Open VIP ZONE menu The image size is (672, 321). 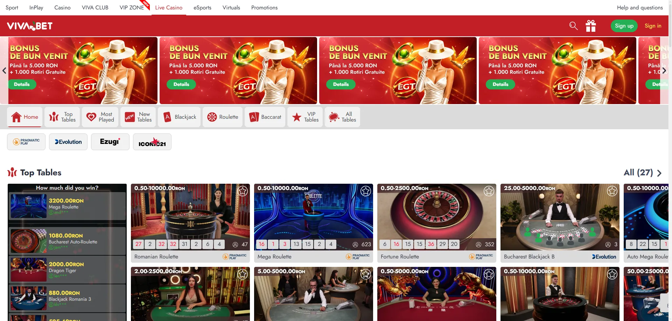pos(132,7)
